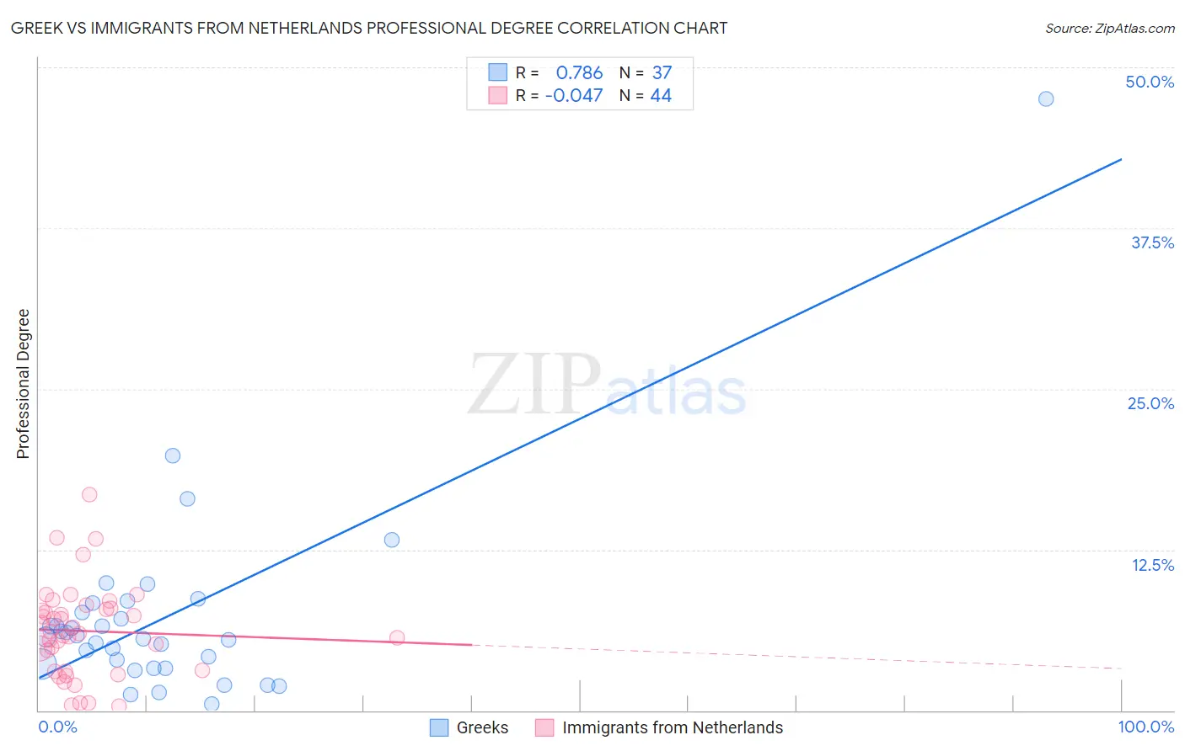Click the R value 0.786 in legend
The image size is (1185, 751).
579,72
